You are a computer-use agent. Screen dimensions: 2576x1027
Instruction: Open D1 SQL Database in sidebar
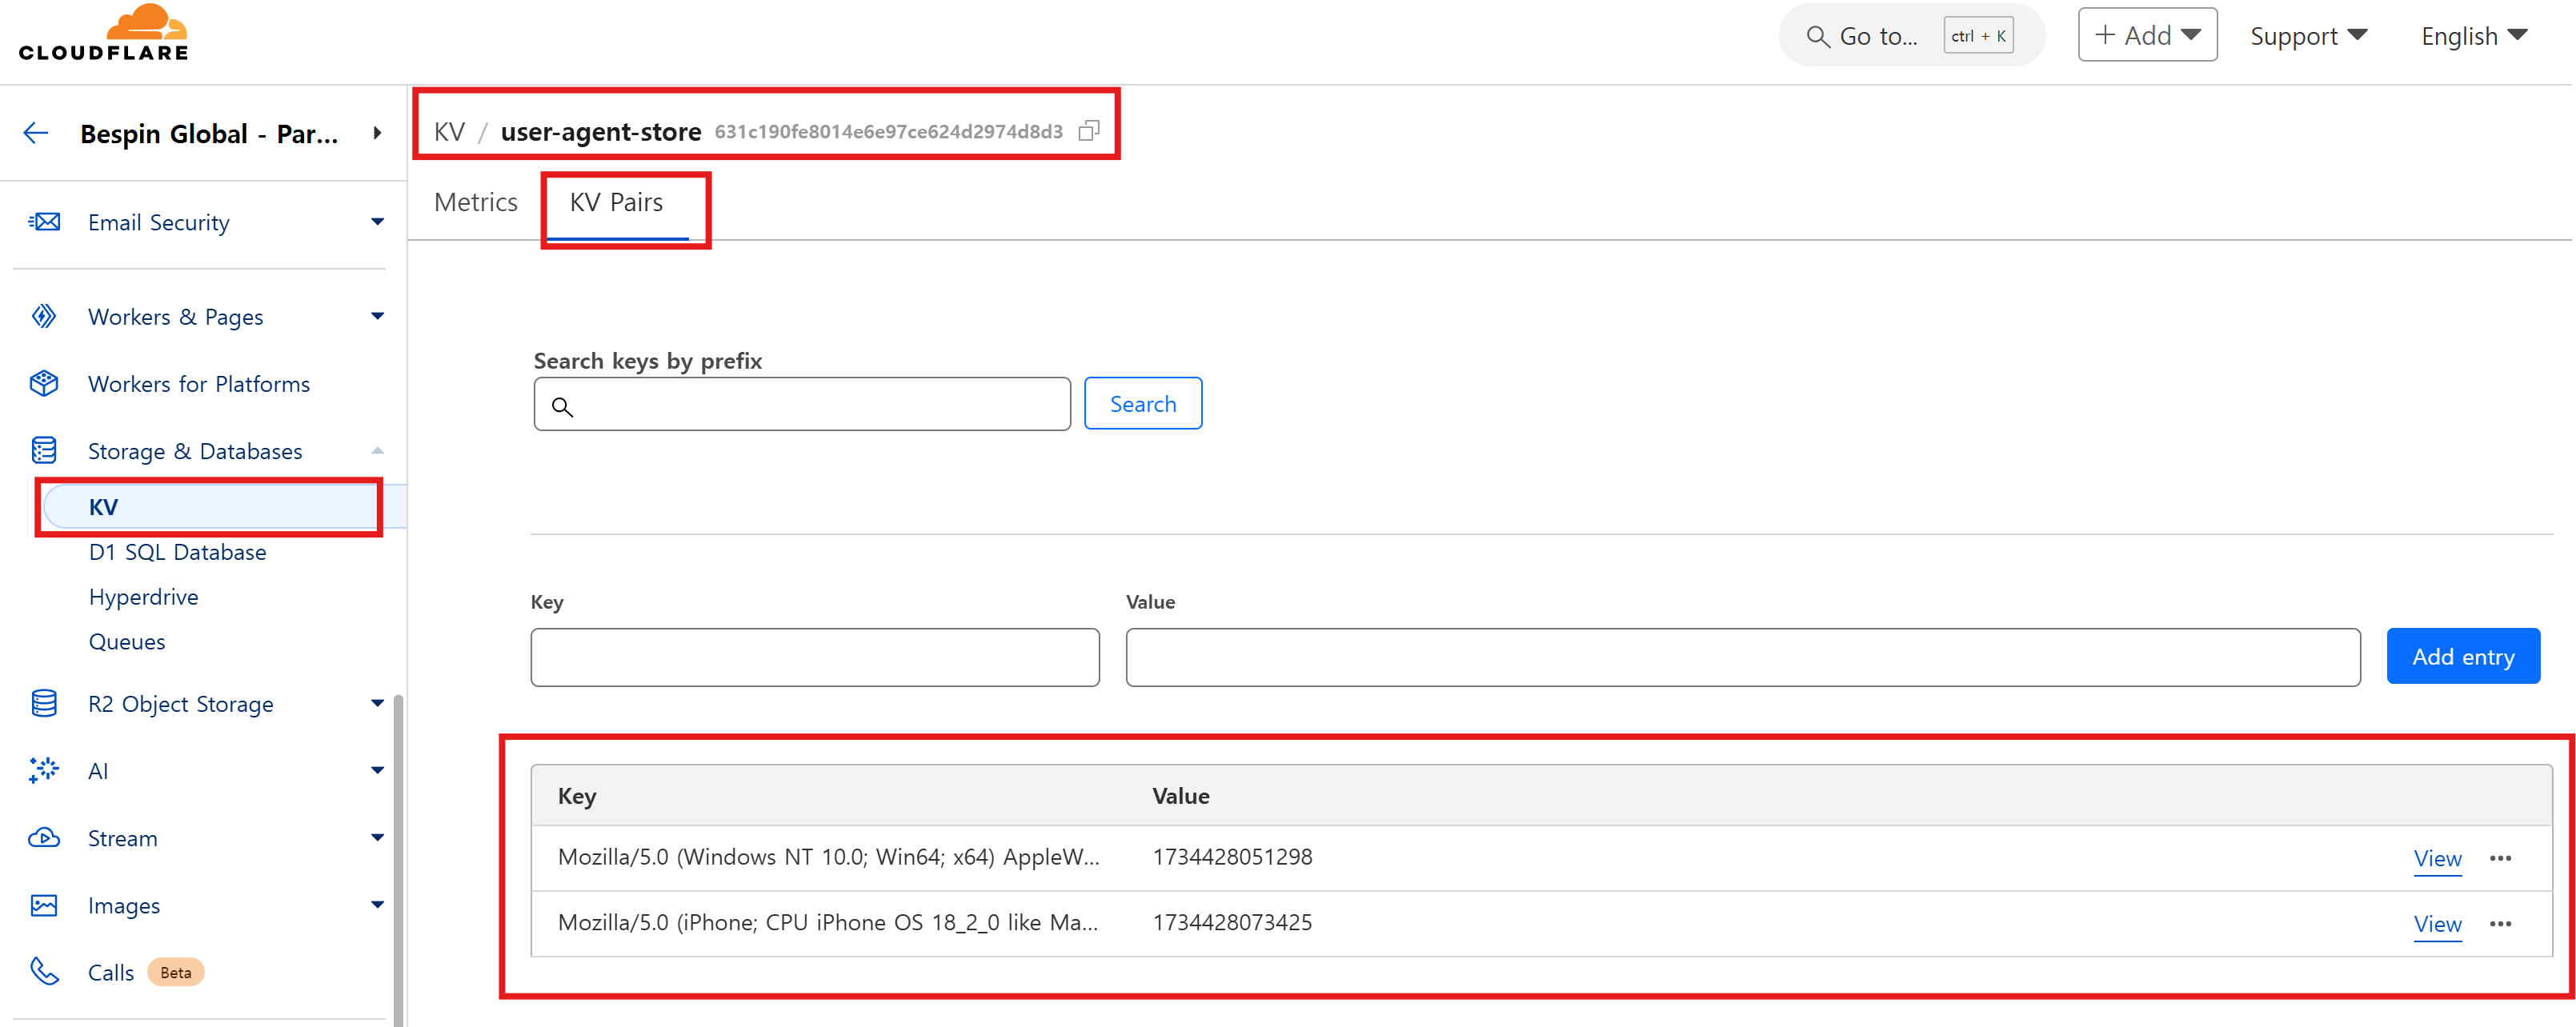[x=177, y=553]
